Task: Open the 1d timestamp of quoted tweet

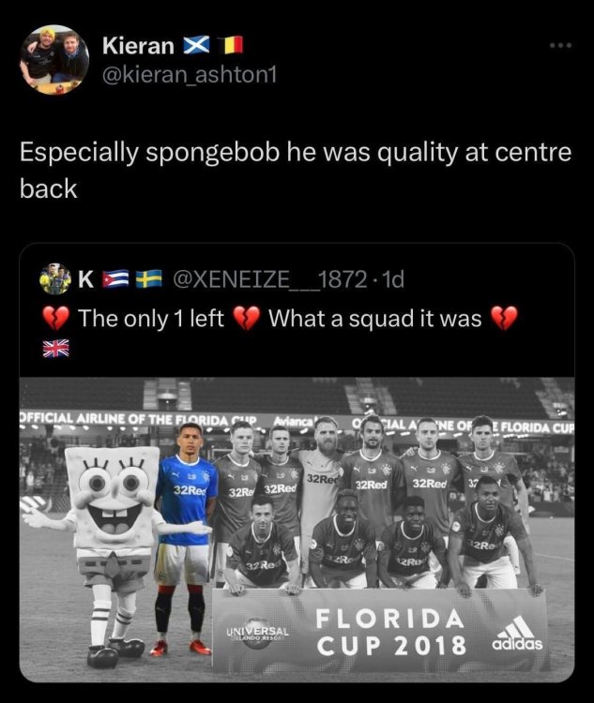Action: pyautogui.click(x=388, y=279)
